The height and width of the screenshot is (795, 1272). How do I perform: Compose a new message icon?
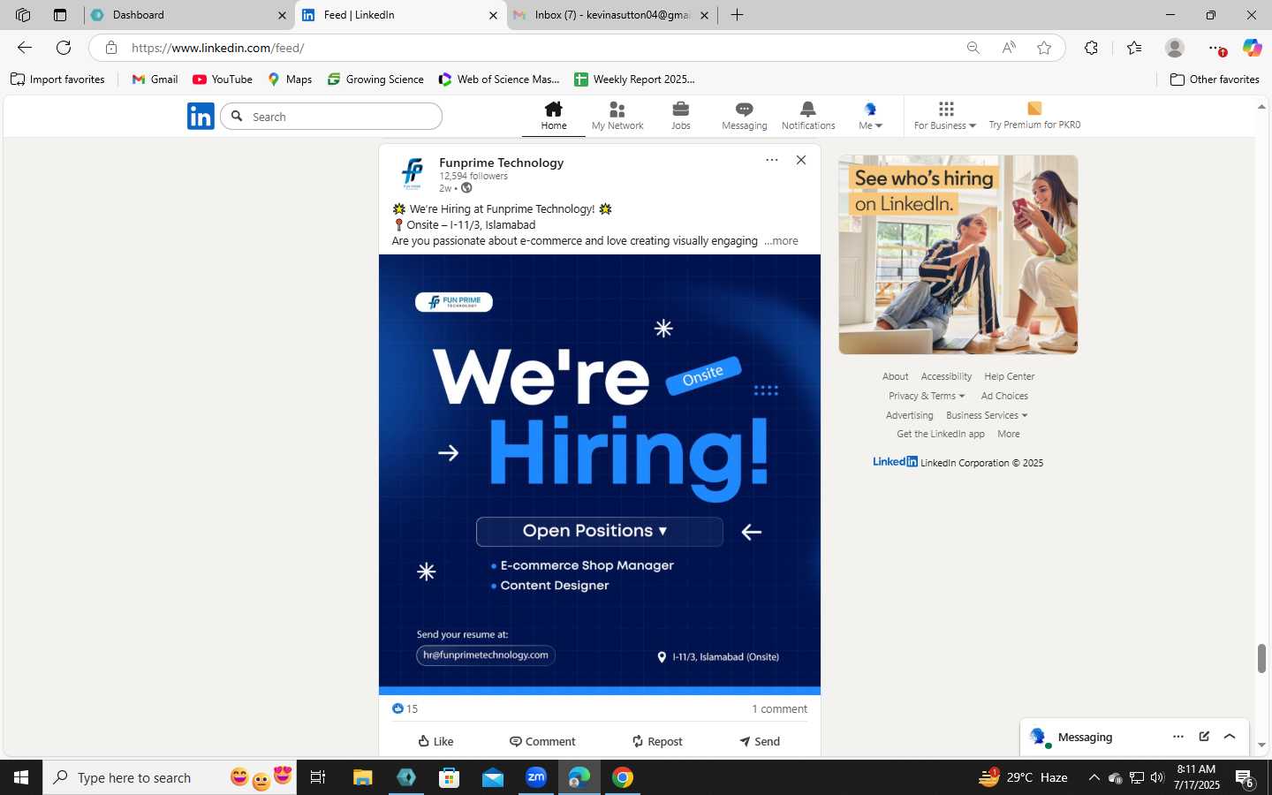pos(1204,737)
